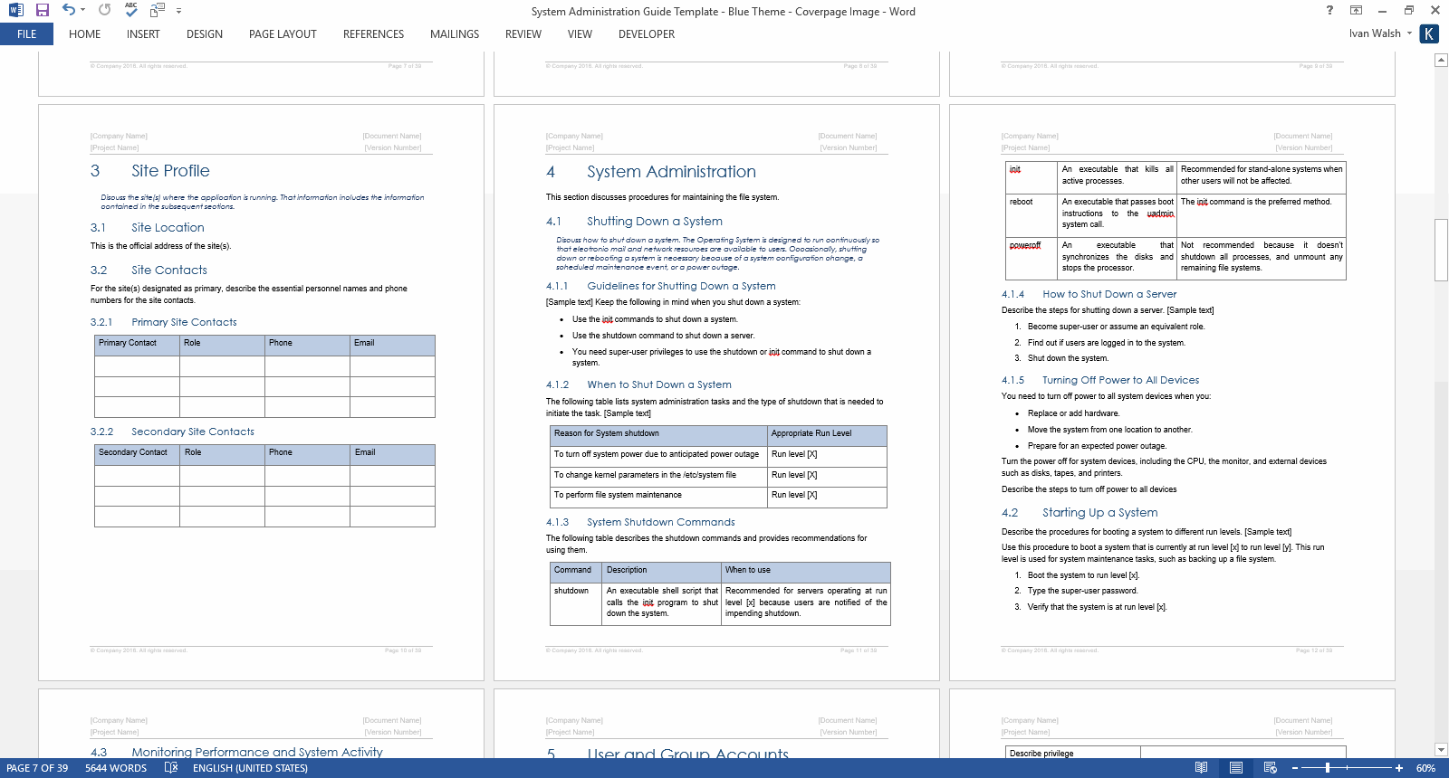Screen dimensions: 1449x778
Task: Open the DEVELOPER ribbon tab
Action: point(647,34)
